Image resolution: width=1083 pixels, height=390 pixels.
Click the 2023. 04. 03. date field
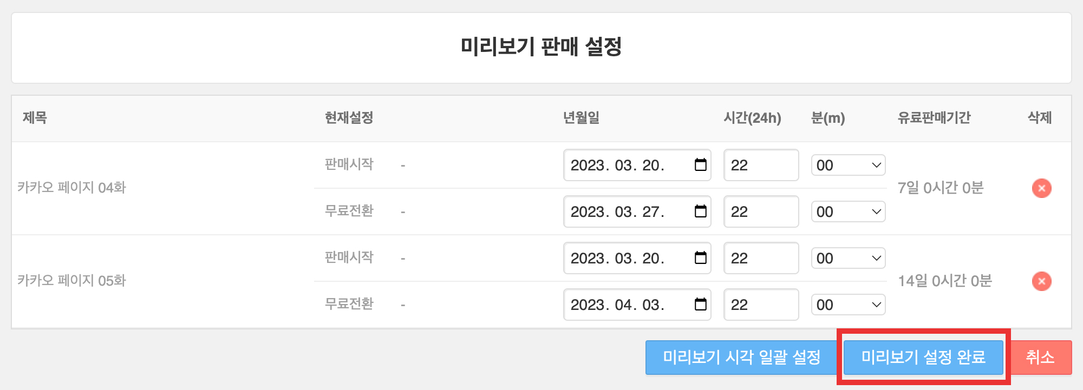tap(637, 305)
